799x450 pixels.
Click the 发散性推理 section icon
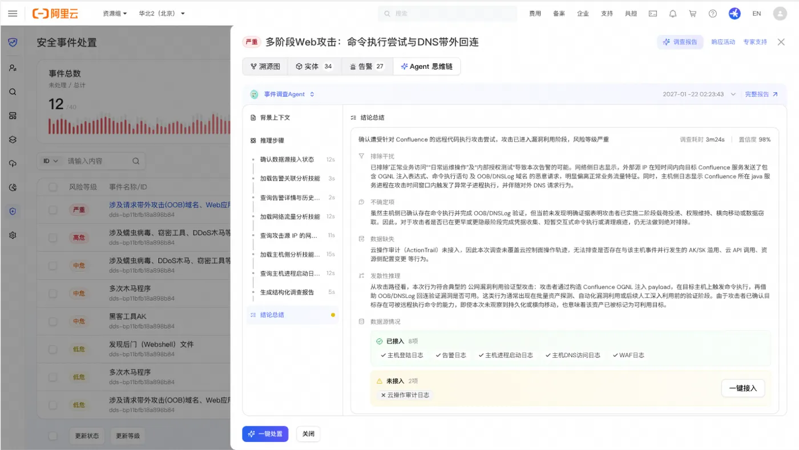point(361,276)
